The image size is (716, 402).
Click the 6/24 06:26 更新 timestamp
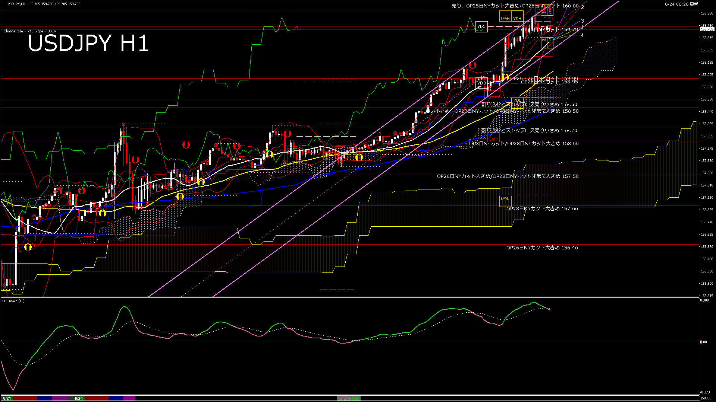tap(681, 4)
